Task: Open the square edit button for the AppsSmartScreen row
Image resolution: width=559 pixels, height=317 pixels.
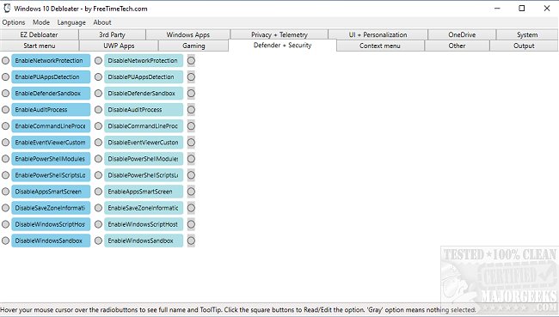Action: 191,192
